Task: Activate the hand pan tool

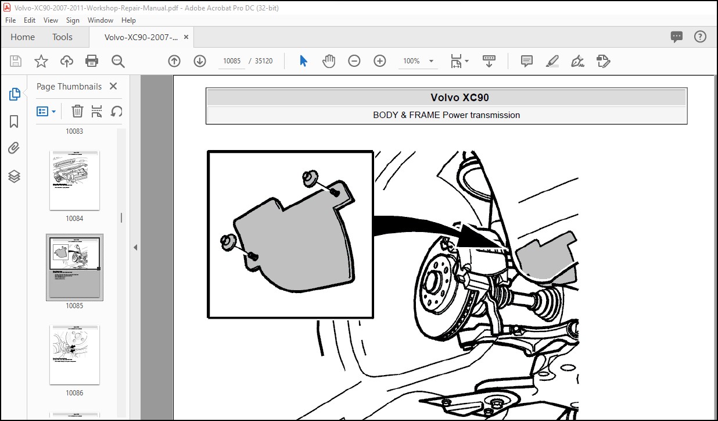Action: pos(329,61)
